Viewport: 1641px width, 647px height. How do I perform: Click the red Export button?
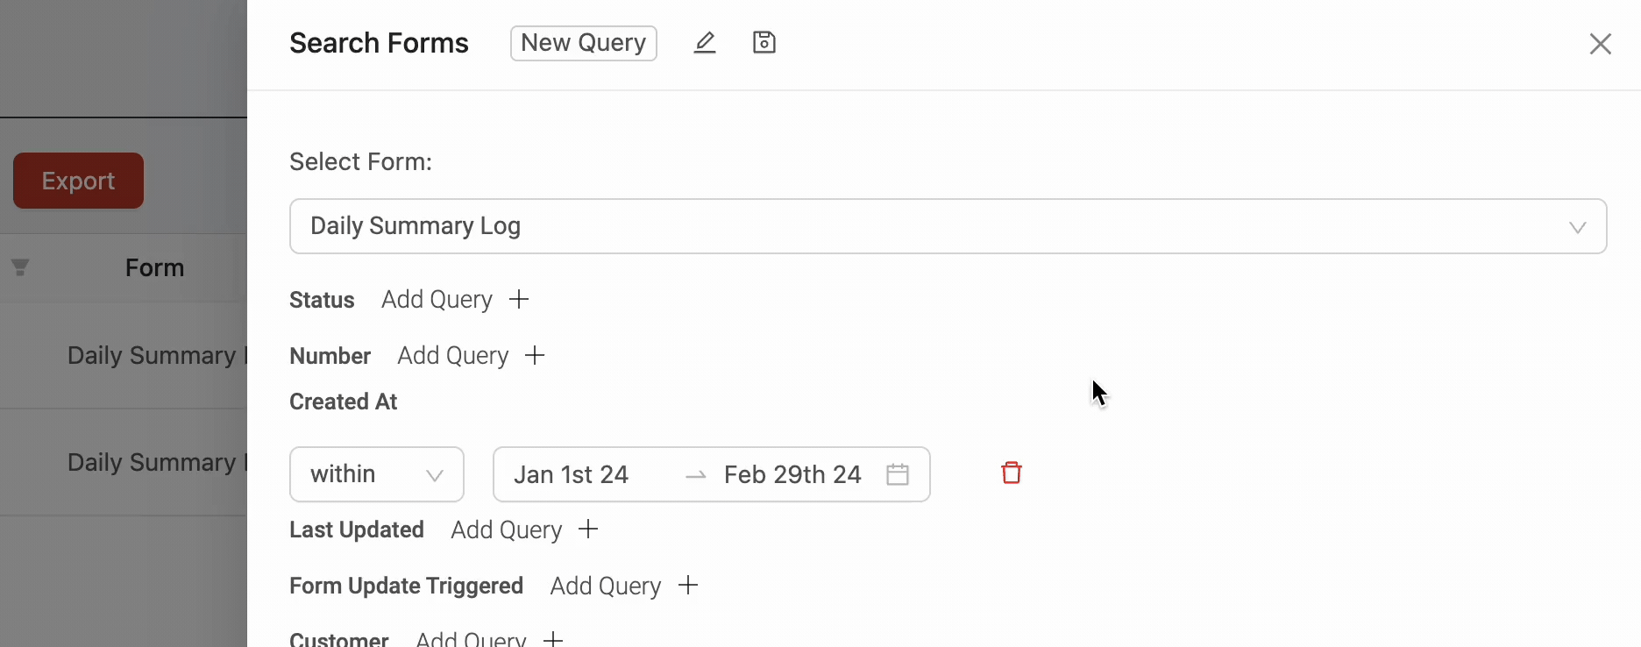pyautogui.click(x=79, y=181)
